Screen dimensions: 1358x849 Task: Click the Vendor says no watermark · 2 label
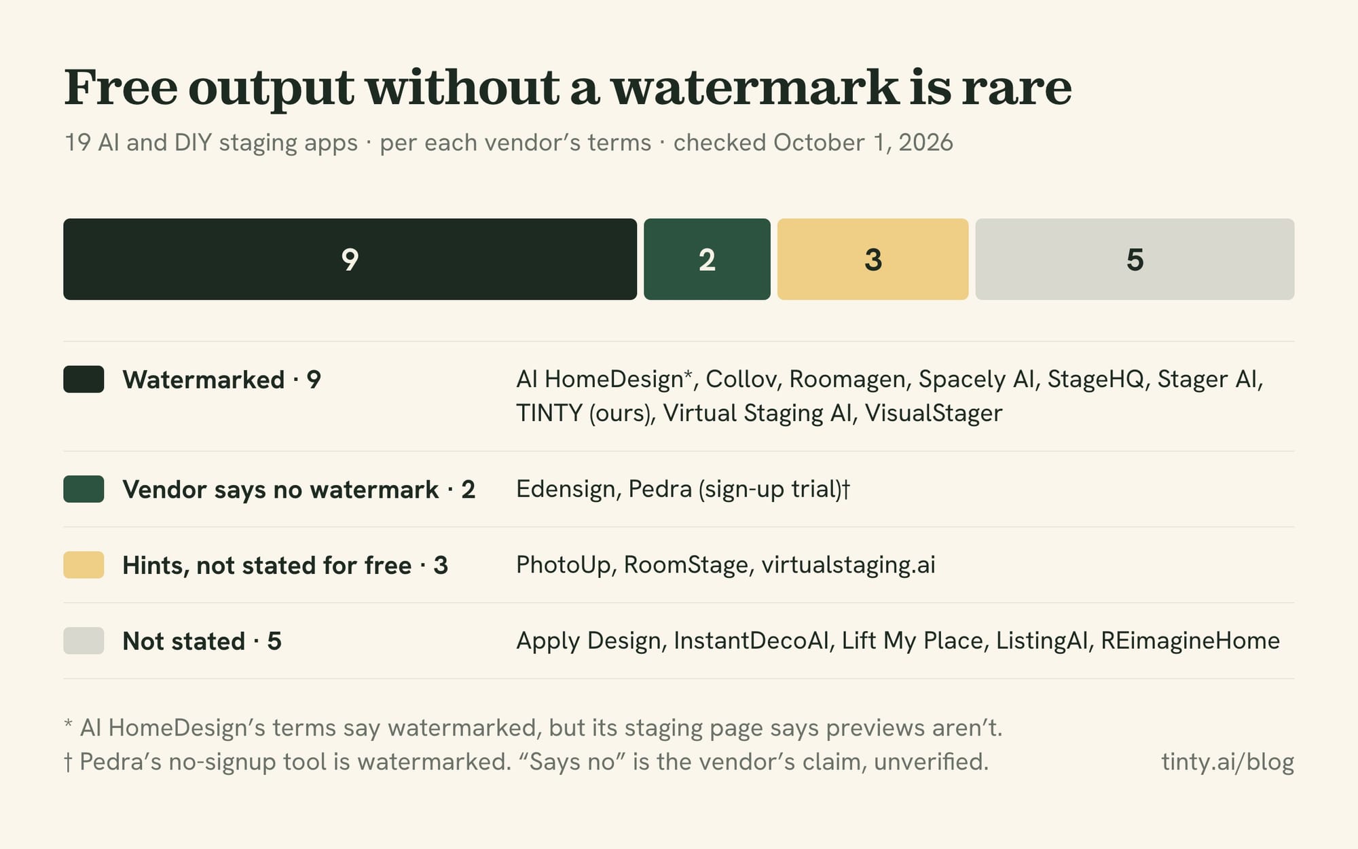coord(299,490)
